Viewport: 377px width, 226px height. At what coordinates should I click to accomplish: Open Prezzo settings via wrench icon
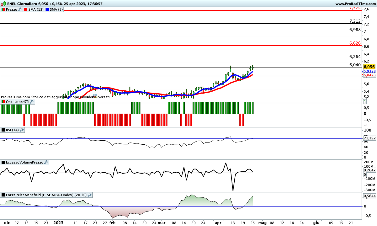[20, 9]
